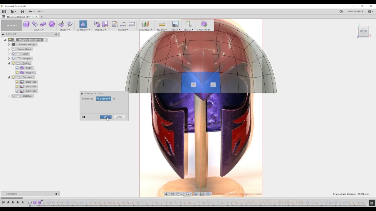The width and height of the screenshot is (376, 211).
Task: Open the CREATE menu
Action: point(38,30)
